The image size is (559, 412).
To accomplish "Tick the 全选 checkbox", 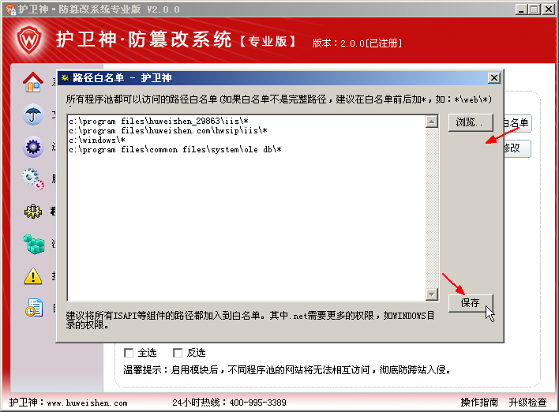I will (x=129, y=353).
